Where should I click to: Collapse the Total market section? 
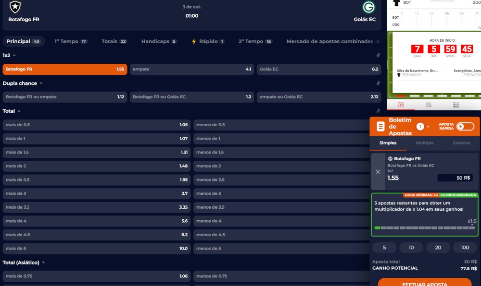[19, 111]
